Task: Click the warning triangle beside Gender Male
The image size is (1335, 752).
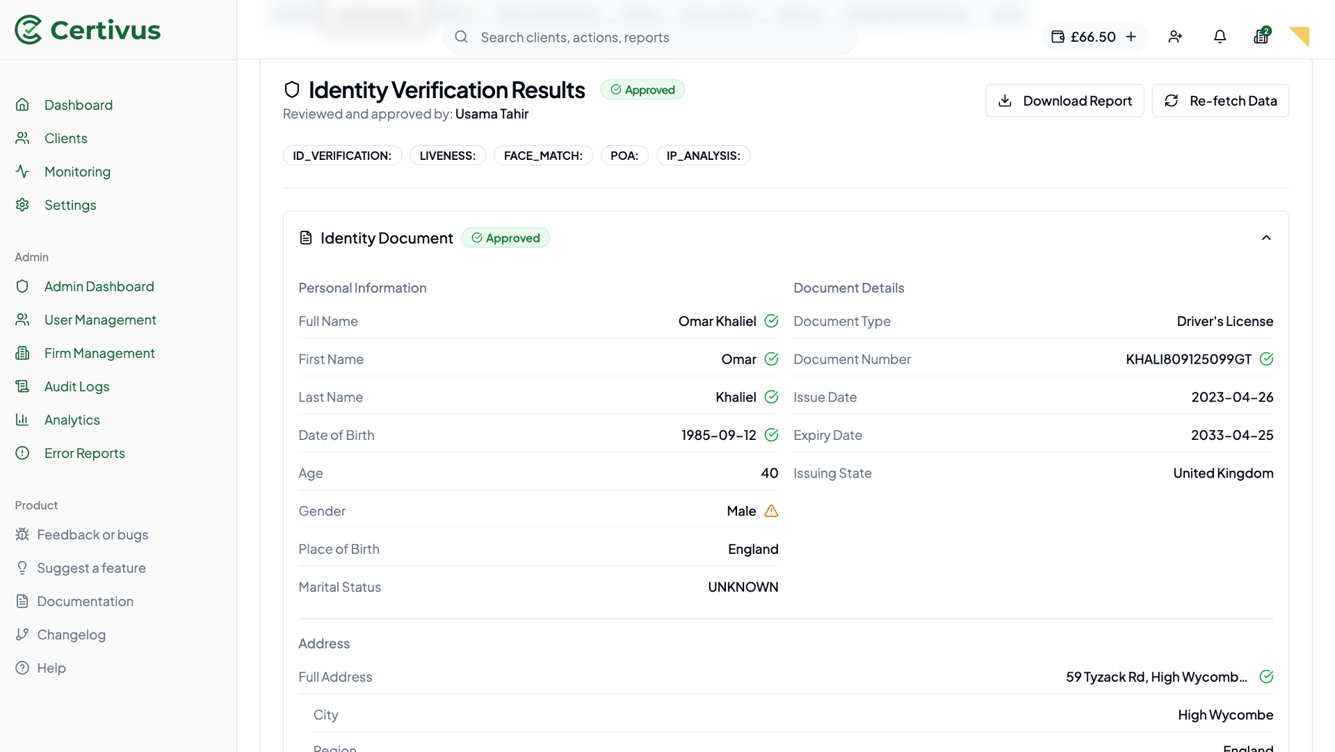Action: (x=771, y=511)
